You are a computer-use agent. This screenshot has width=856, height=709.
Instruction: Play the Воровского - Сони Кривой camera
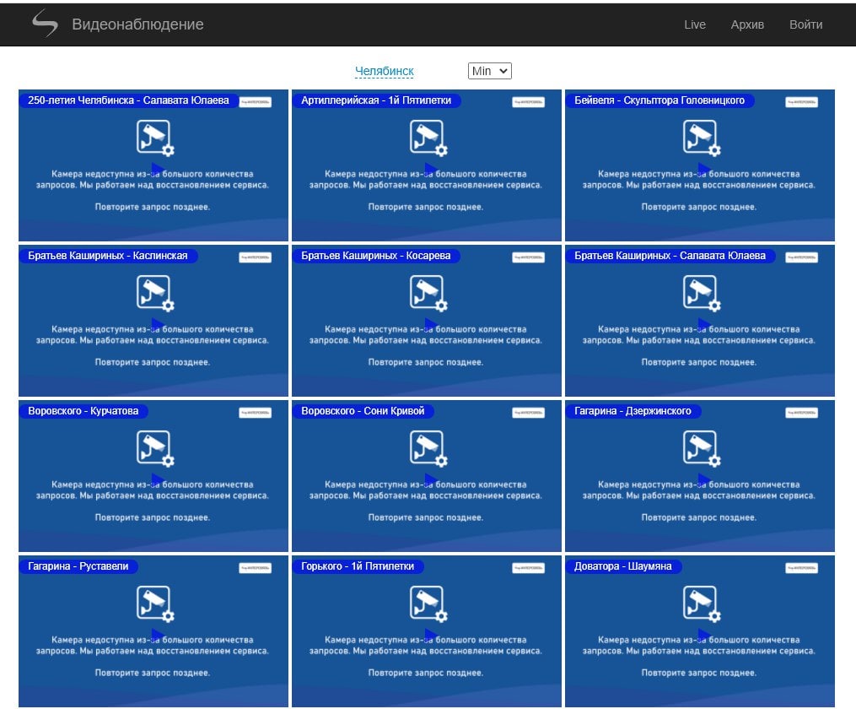click(x=431, y=479)
